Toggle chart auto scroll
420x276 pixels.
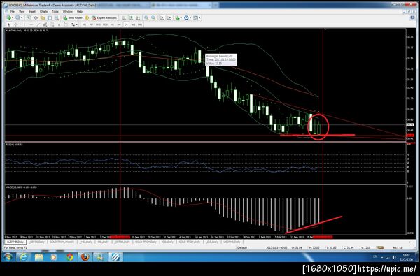[162, 17]
